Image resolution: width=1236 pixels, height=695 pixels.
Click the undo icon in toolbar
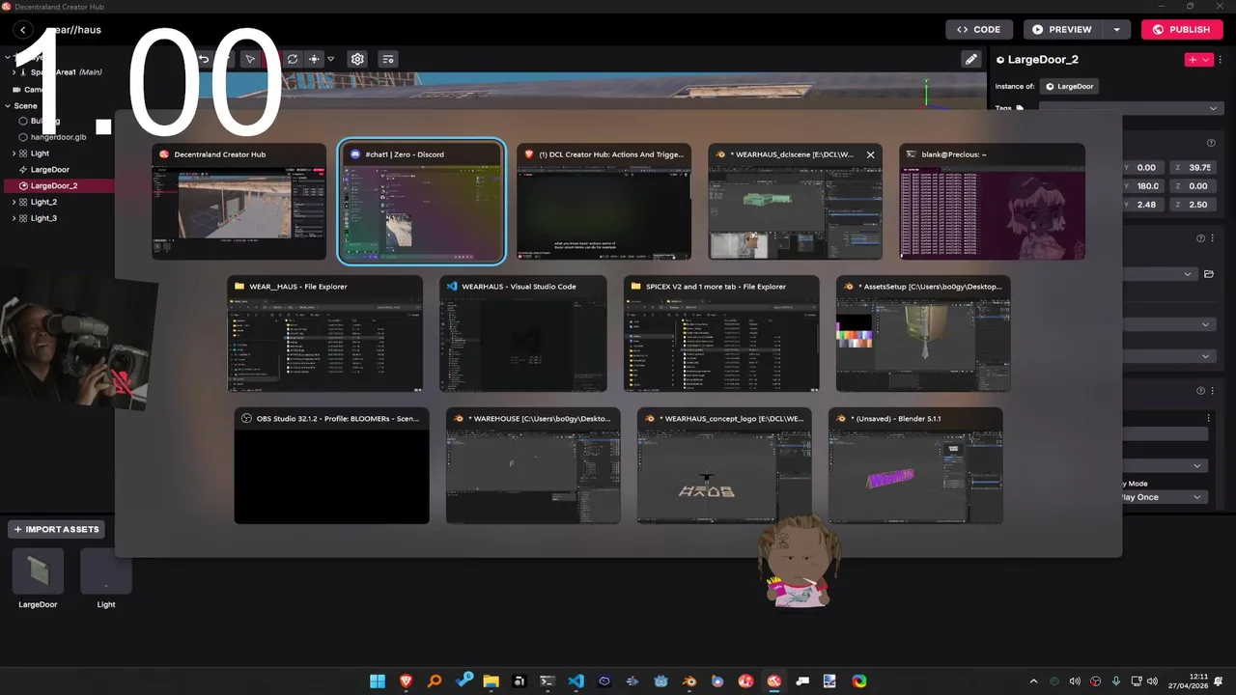point(204,59)
